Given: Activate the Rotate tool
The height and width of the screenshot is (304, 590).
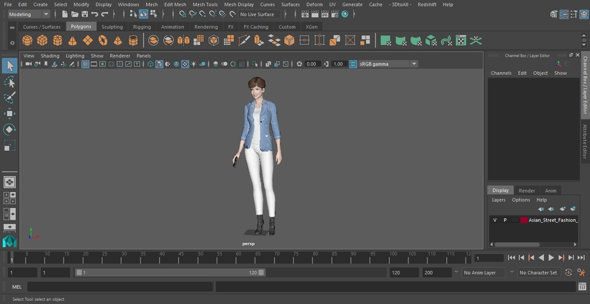Looking at the screenshot, I should click(10, 129).
